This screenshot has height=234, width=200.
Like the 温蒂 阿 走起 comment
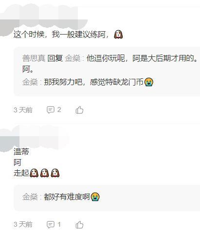pyautogui.click(x=79, y=225)
